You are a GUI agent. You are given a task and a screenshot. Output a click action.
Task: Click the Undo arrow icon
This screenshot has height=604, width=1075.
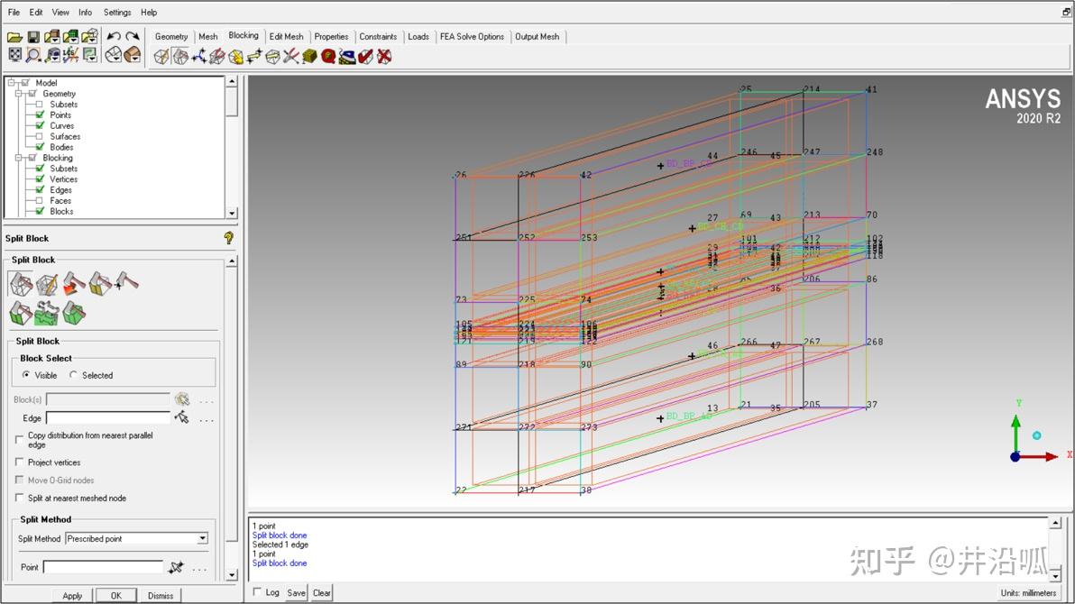coord(114,37)
